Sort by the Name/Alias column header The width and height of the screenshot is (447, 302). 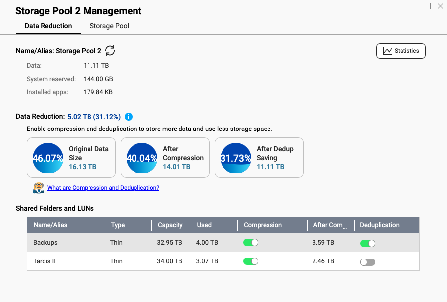click(x=50, y=225)
